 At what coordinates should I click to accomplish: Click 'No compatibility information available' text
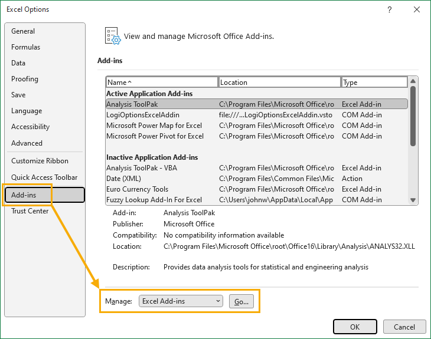[224, 235]
